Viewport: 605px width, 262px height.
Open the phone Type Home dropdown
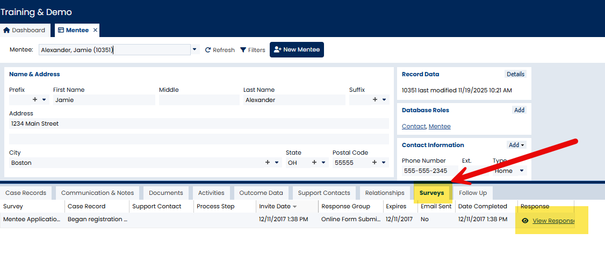pos(521,171)
